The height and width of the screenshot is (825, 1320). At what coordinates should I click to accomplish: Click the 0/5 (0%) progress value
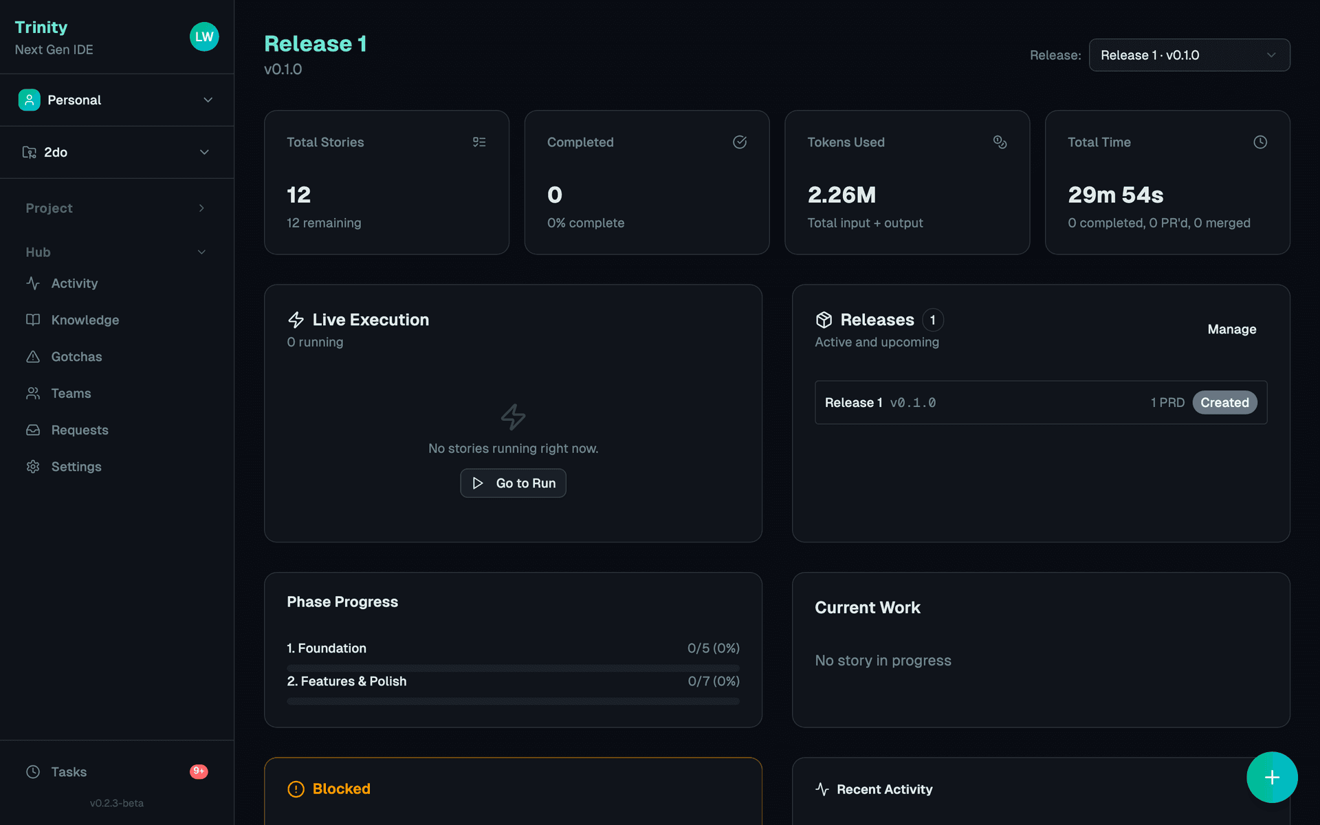[x=714, y=648]
